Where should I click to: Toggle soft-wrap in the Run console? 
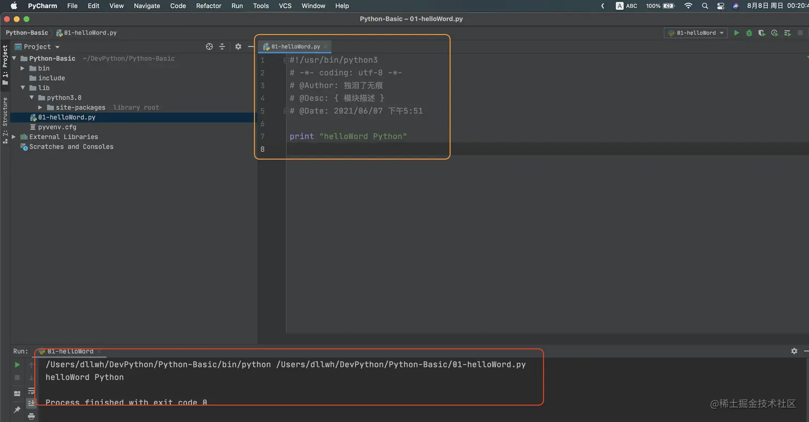31,390
